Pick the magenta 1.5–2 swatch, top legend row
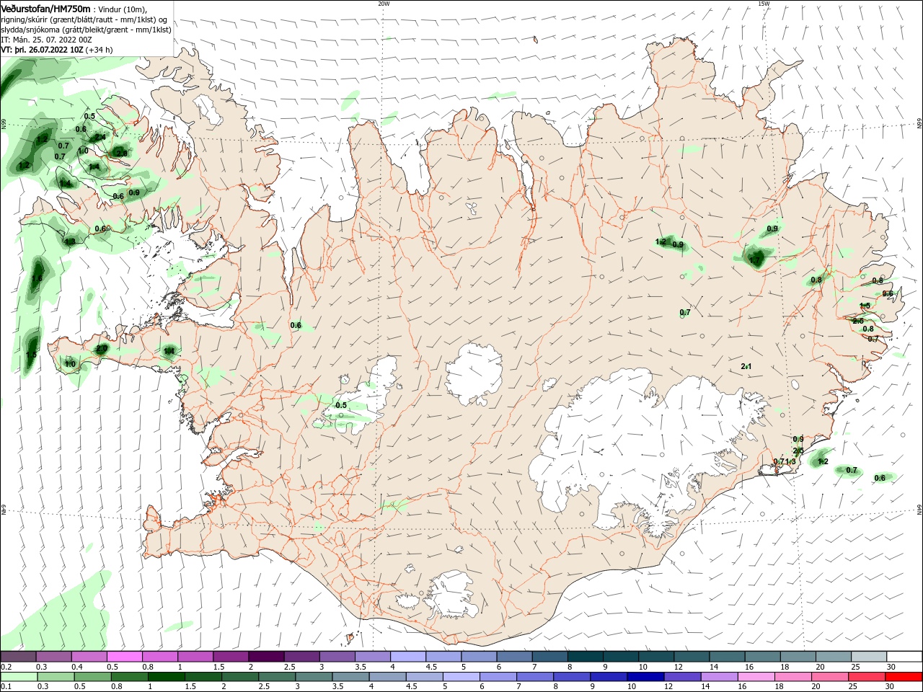 230,657
